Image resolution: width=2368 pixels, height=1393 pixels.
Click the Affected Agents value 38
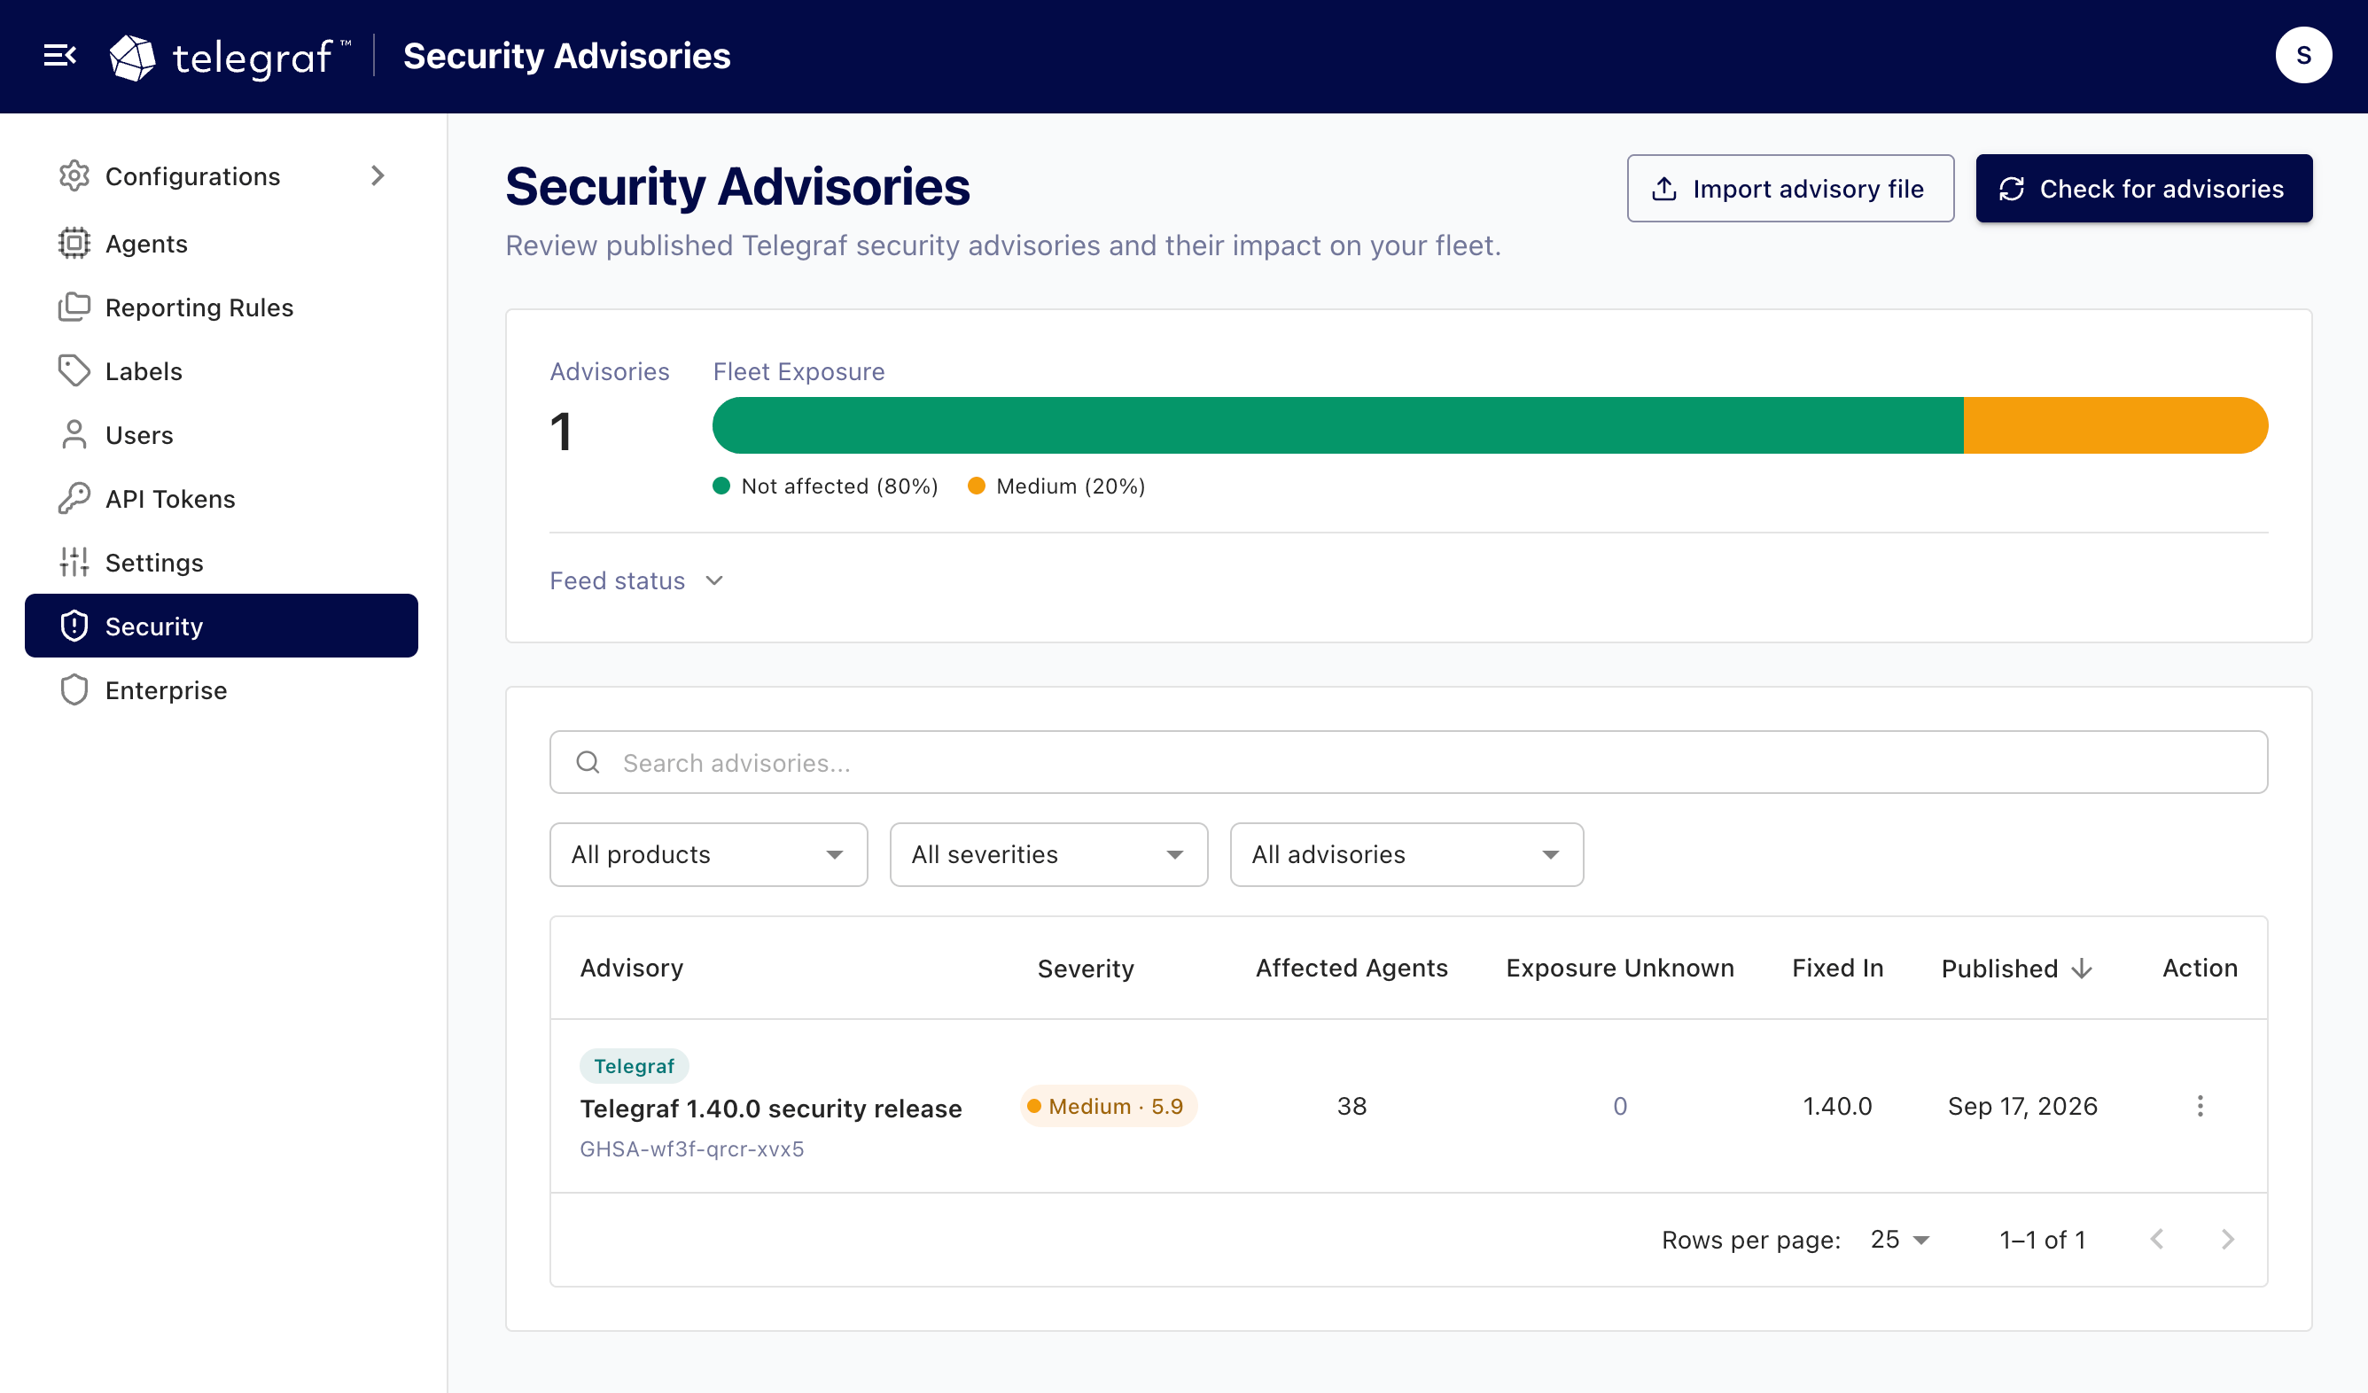click(1351, 1106)
